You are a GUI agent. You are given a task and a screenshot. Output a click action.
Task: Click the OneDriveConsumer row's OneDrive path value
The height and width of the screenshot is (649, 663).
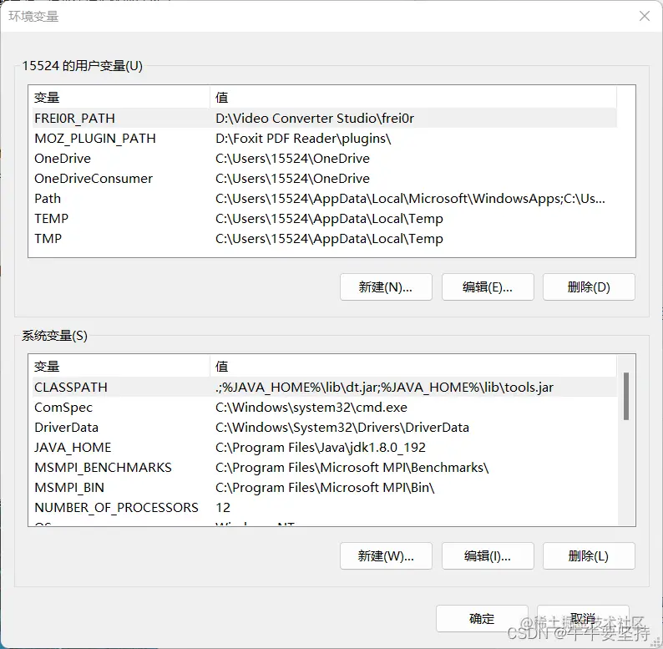pos(292,179)
